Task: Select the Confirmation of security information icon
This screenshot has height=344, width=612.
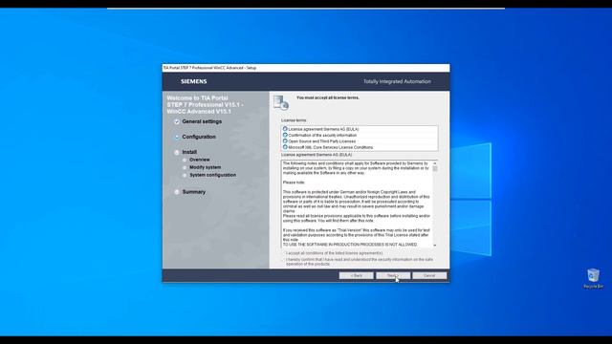Action: (285, 135)
